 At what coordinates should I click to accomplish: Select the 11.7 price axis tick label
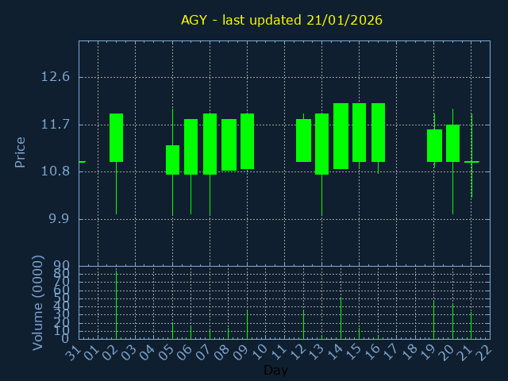point(55,125)
